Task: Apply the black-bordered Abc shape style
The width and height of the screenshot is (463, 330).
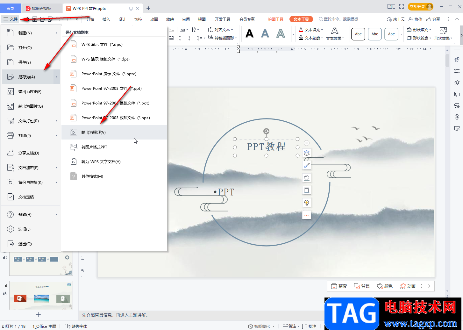Action: pos(358,34)
